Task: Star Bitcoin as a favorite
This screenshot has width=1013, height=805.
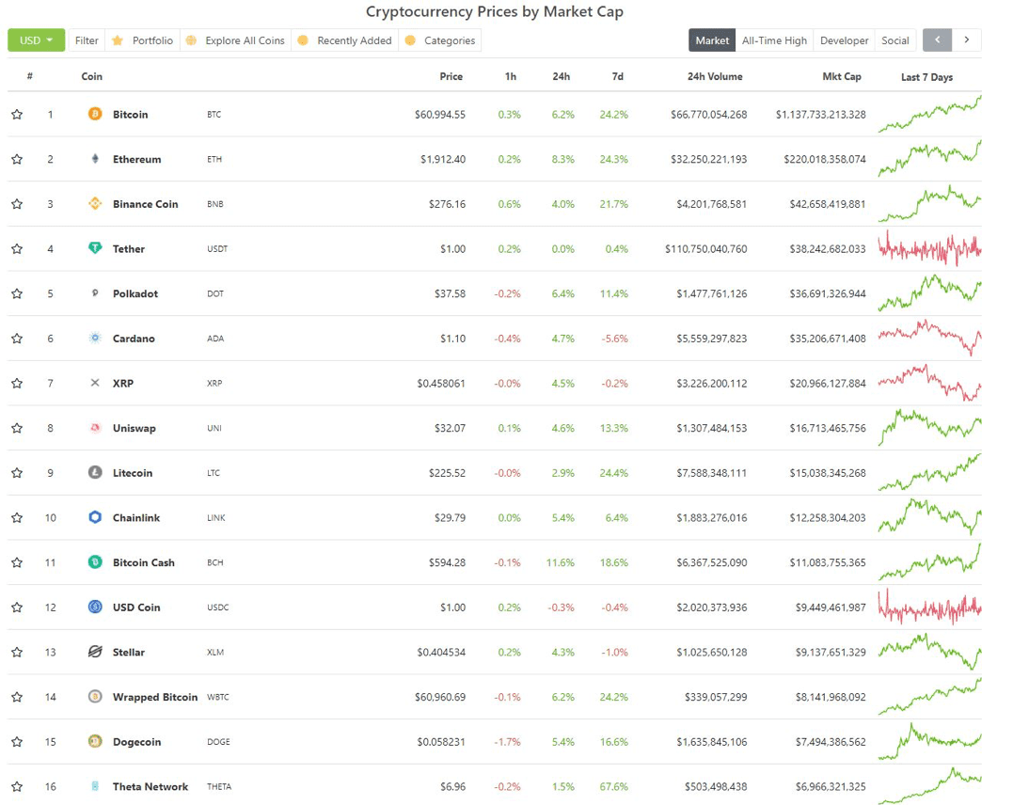Action: coord(18,115)
